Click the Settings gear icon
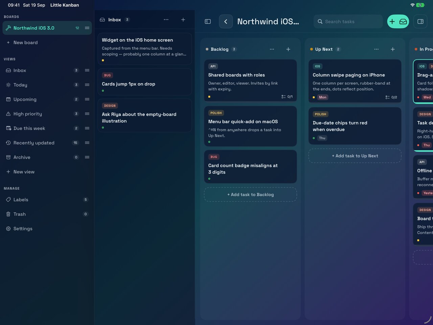 tap(8, 229)
